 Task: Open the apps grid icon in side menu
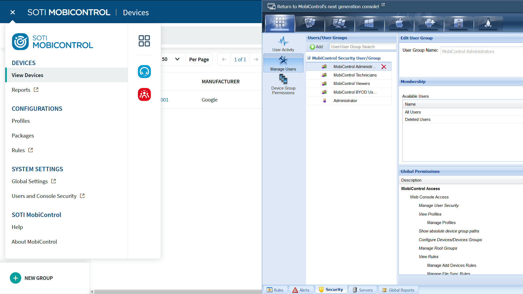pyautogui.click(x=144, y=41)
